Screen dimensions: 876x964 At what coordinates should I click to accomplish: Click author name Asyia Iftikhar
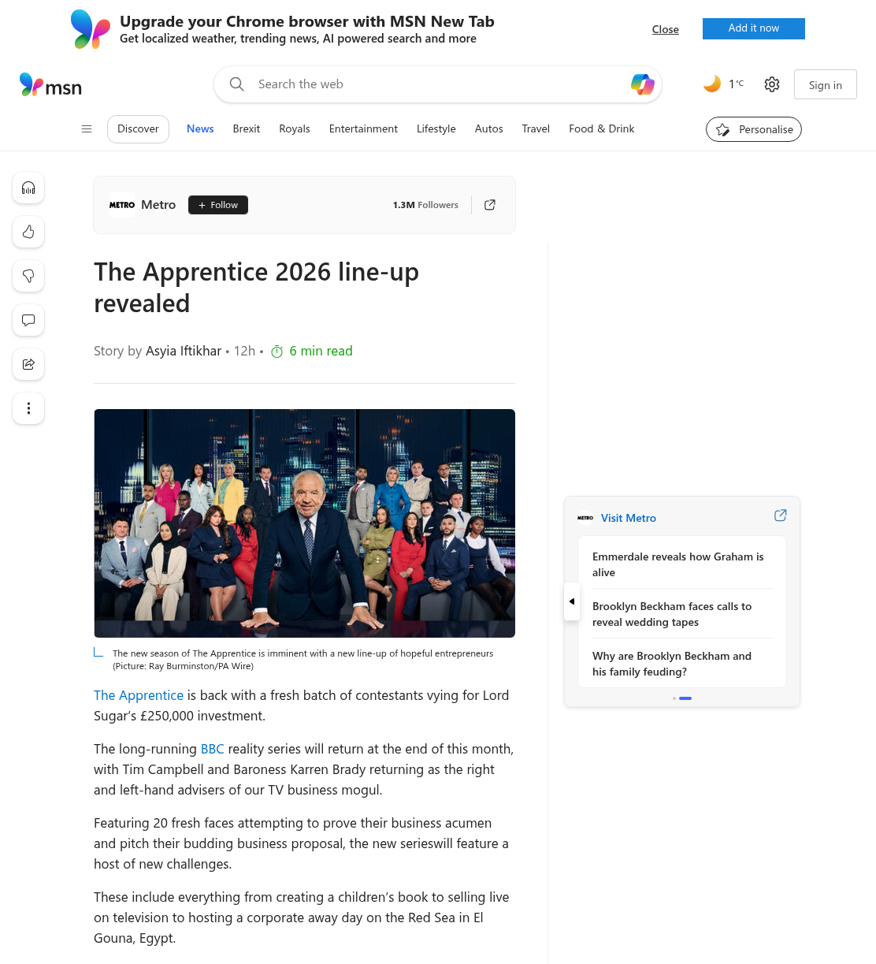click(x=184, y=352)
